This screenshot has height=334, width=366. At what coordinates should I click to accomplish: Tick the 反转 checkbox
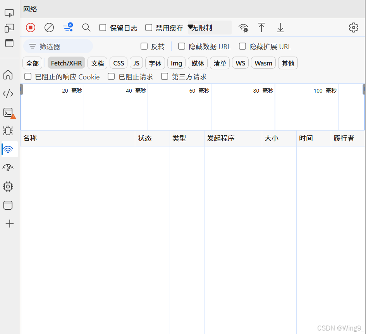[144, 46]
